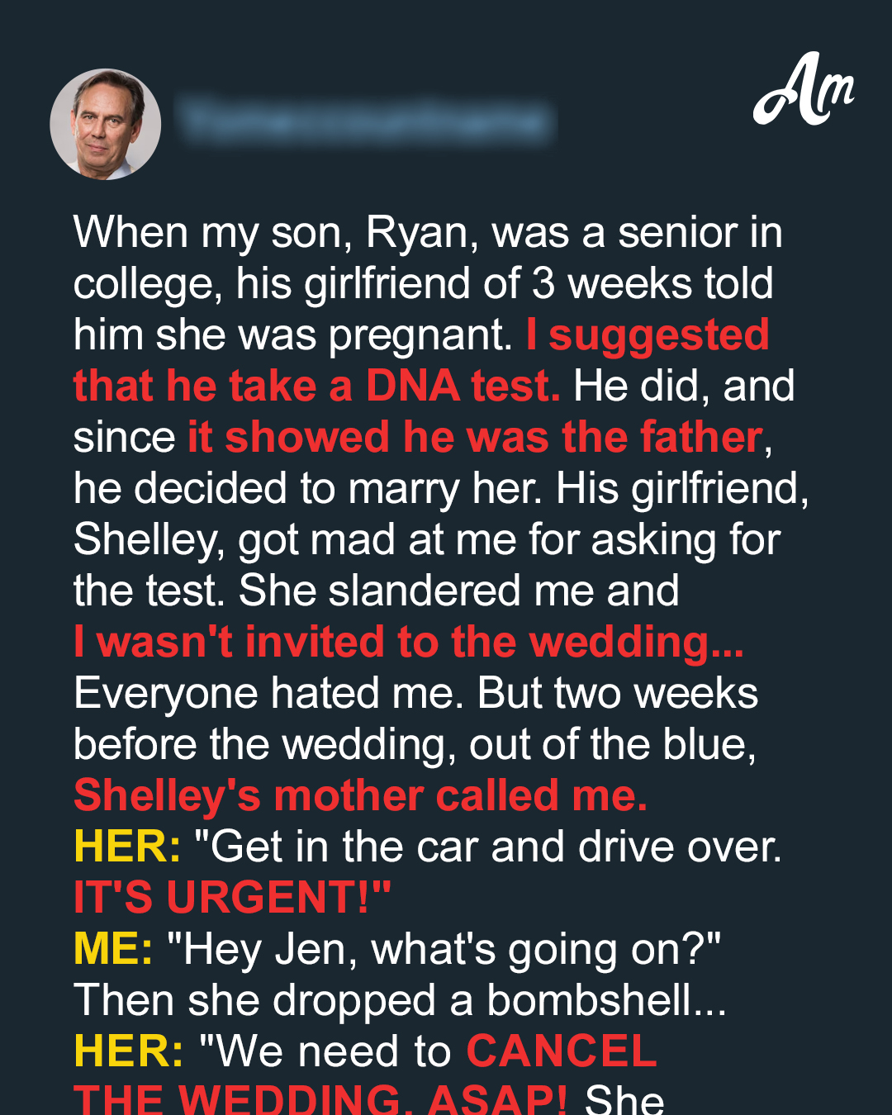892x1115 pixels.
Task: Click the line "Get in the car and drive over."
Action: click(487, 847)
